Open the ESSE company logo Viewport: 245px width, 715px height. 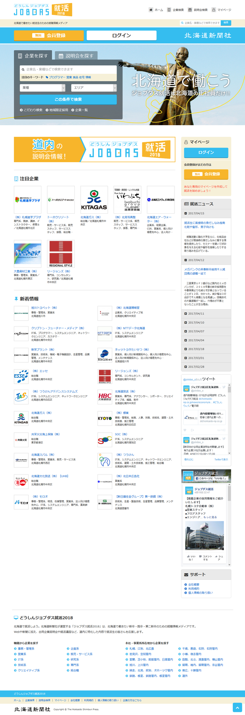(x=21, y=377)
